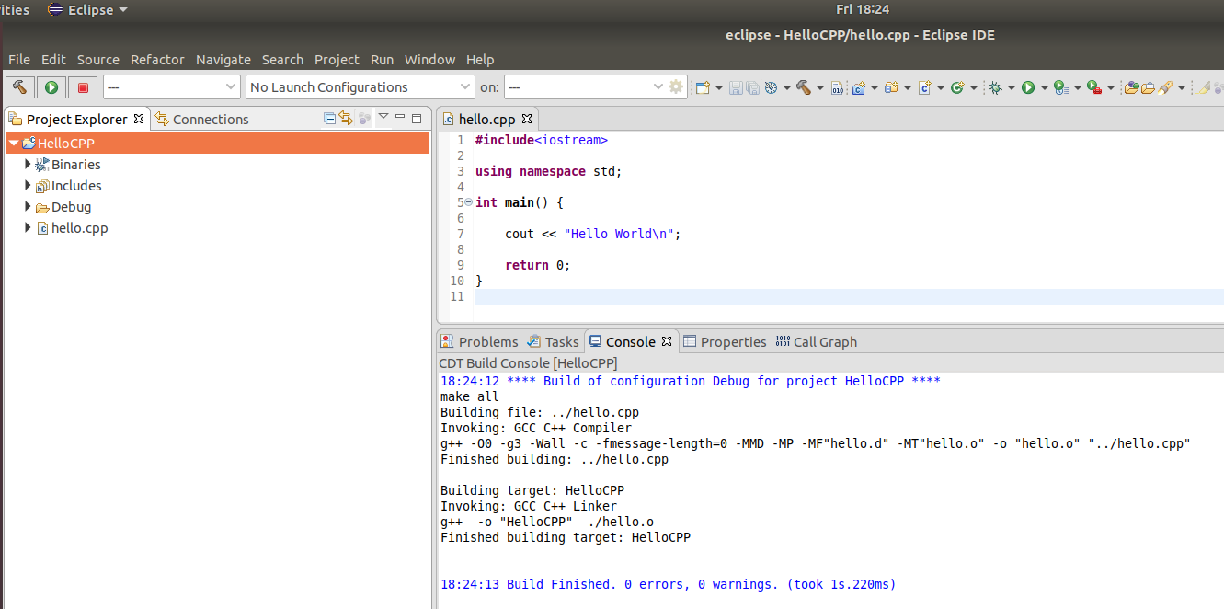Screen dimensions: 1224x609
Task: Switch to the Call Graph tab
Action: 817,341
